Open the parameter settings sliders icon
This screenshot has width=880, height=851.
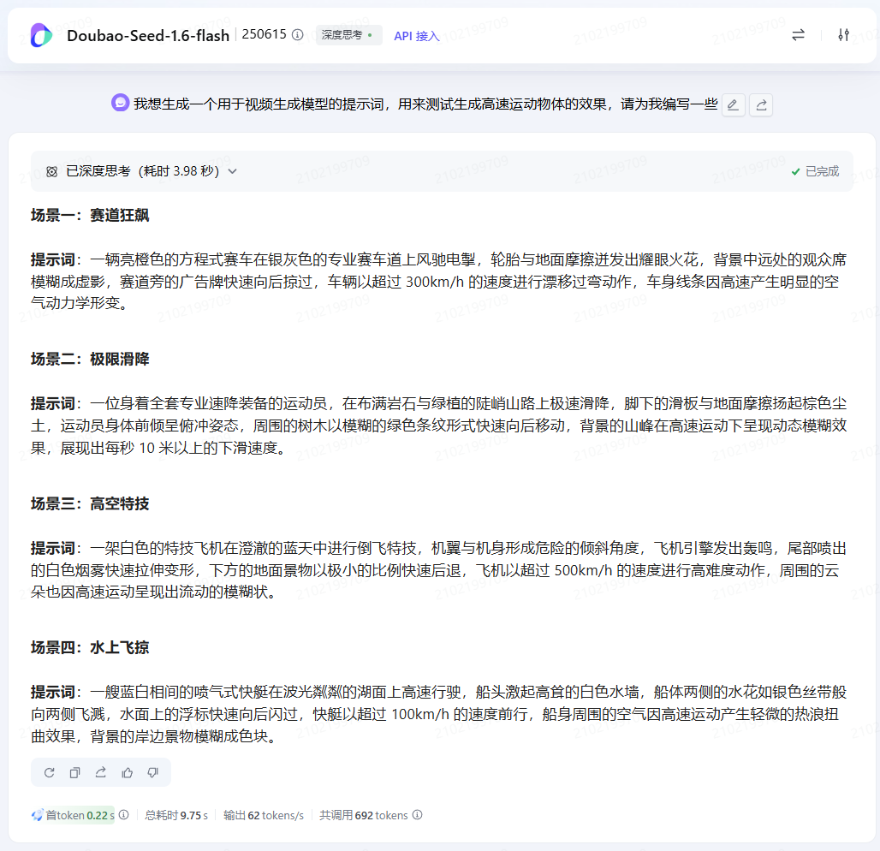[843, 35]
